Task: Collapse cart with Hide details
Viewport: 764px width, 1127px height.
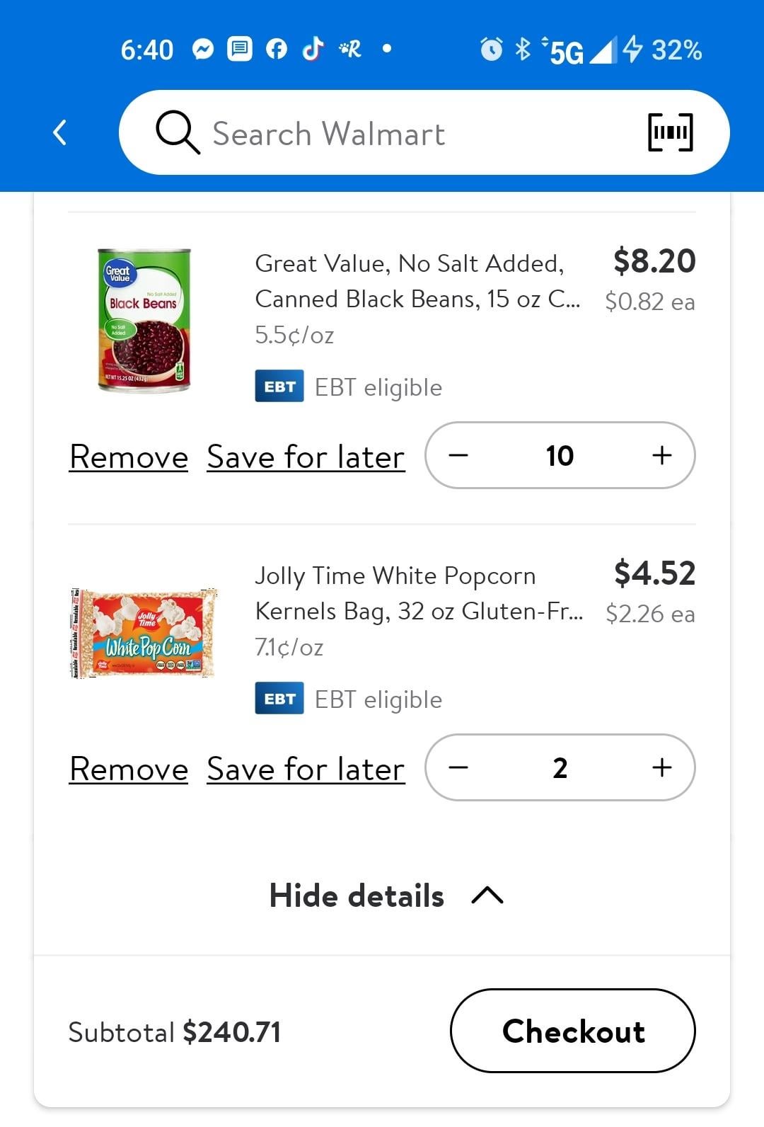Action: point(386,896)
